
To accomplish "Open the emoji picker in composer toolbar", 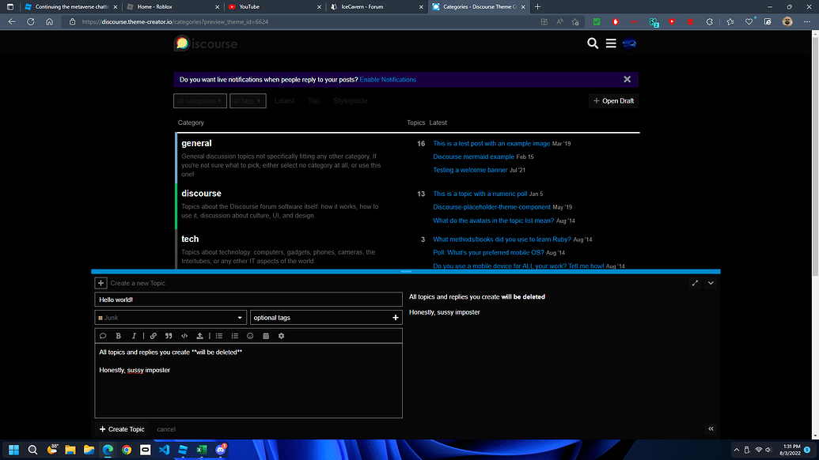I will [250, 336].
